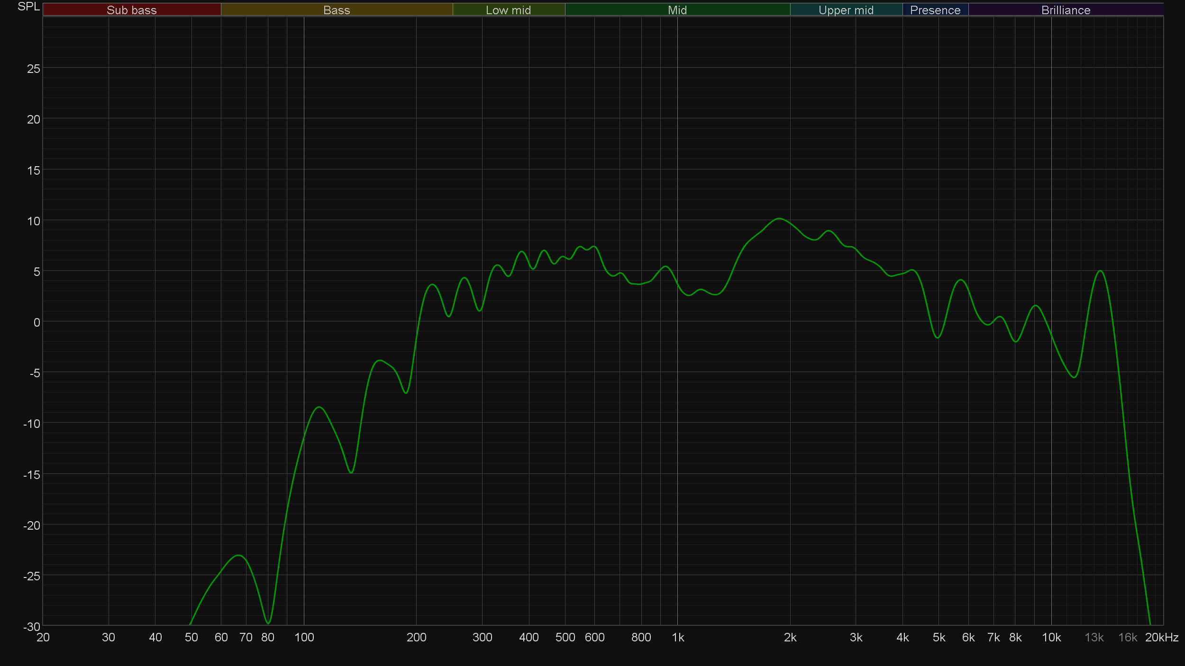Click the 500 Hz axis tick label
This screenshot has height=666, width=1185.
coord(565,638)
